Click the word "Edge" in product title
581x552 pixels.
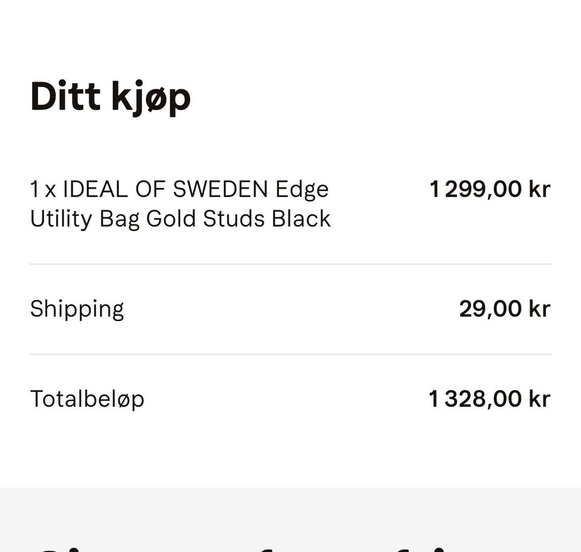click(x=302, y=190)
